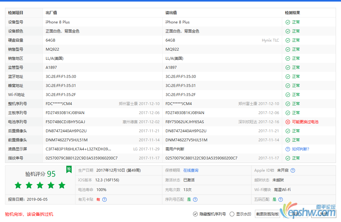The height and width of the screenshot is (222, 341).
Task: Click green check icon in 设备颜色 row
Action: coord(288,31)
